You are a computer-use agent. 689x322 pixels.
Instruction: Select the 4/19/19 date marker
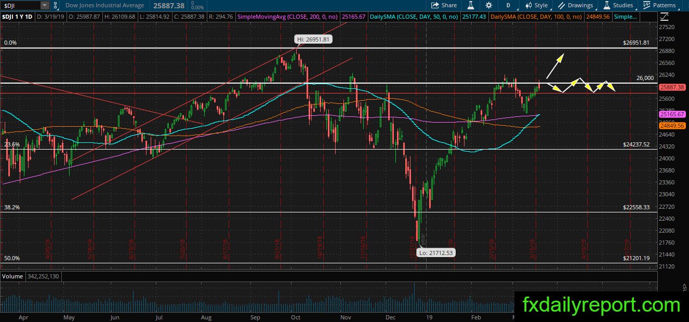click(x=584, y=249)
